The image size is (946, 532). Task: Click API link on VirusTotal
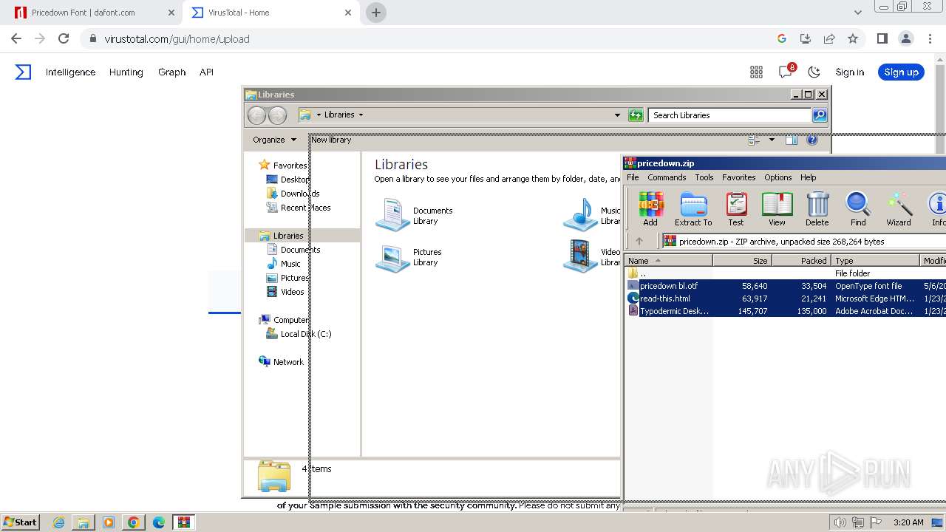point(206,72)
